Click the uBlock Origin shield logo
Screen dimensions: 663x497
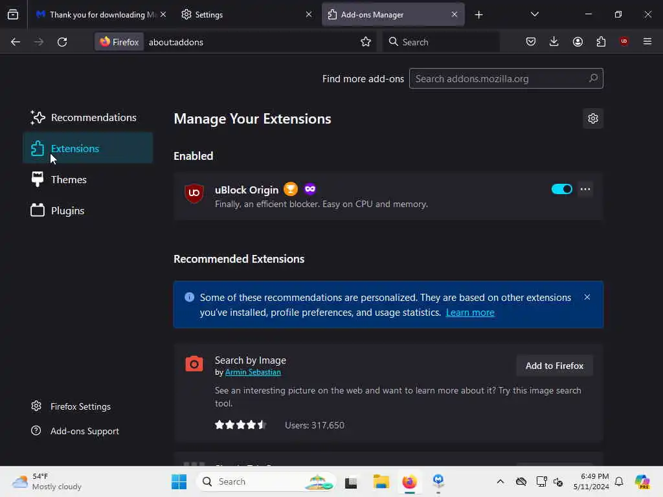194,193
